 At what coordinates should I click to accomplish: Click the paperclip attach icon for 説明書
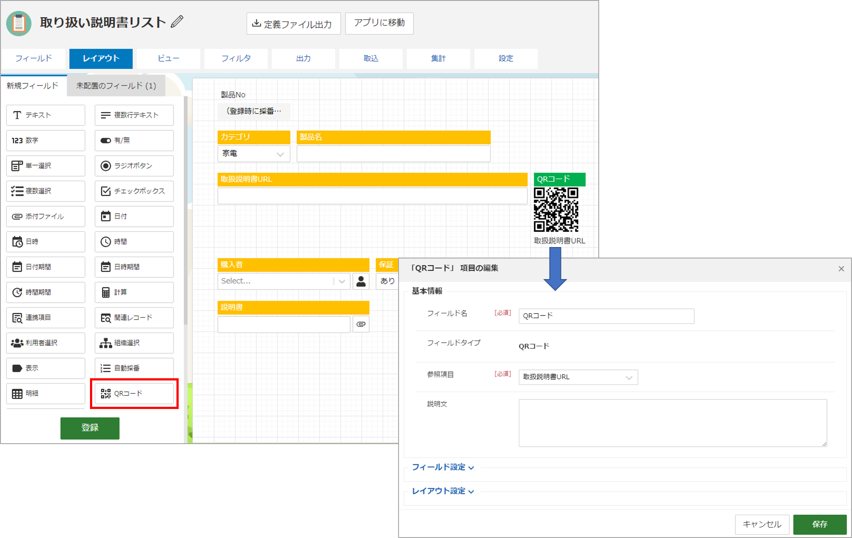click(361, 324)
